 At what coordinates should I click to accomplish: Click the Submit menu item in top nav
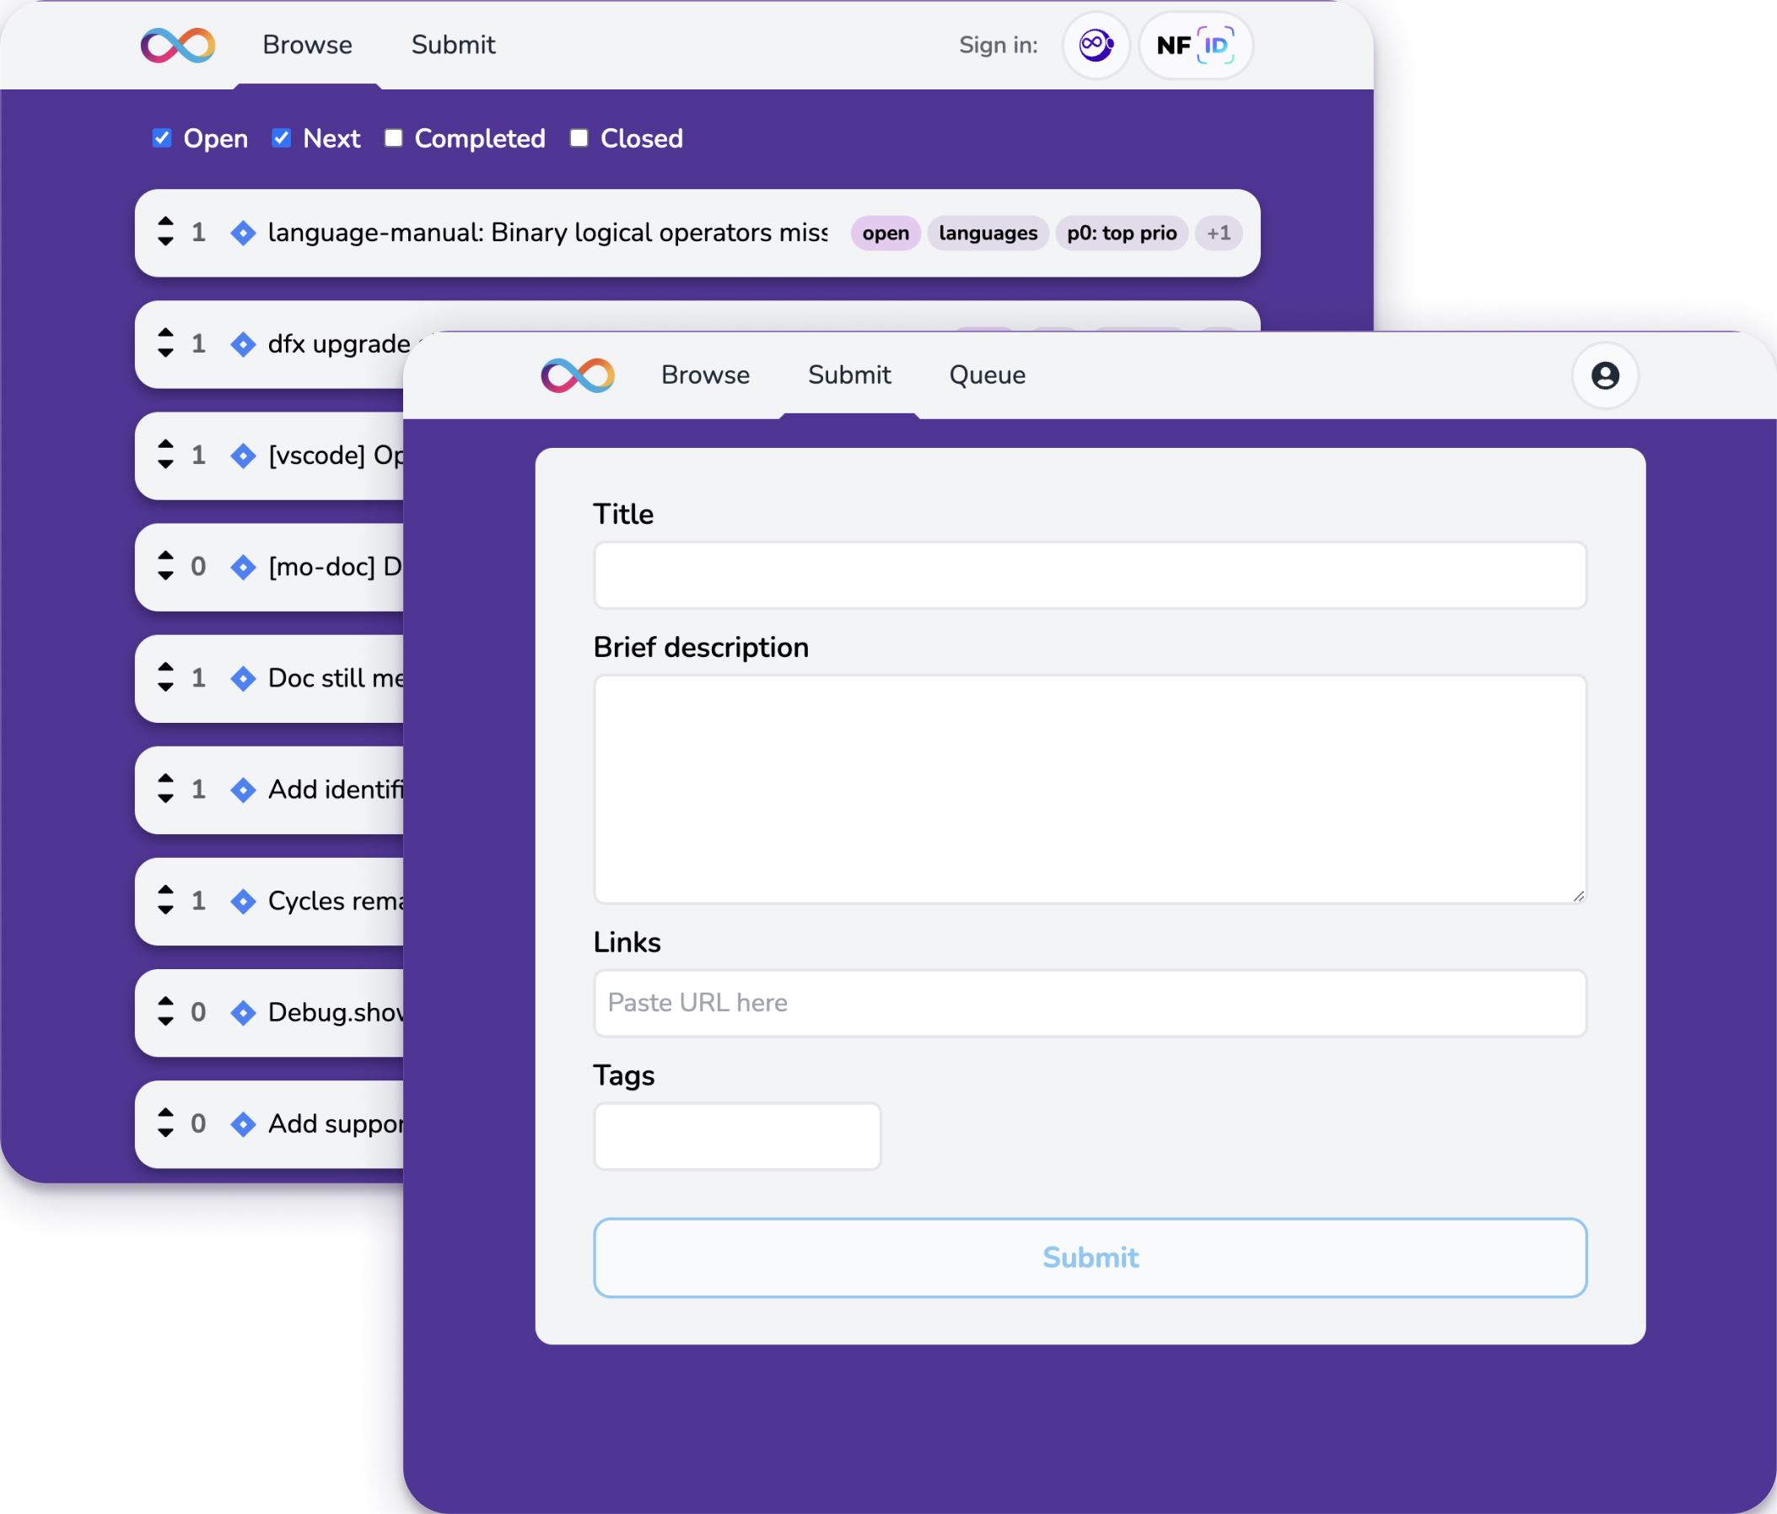click(848, 375)
